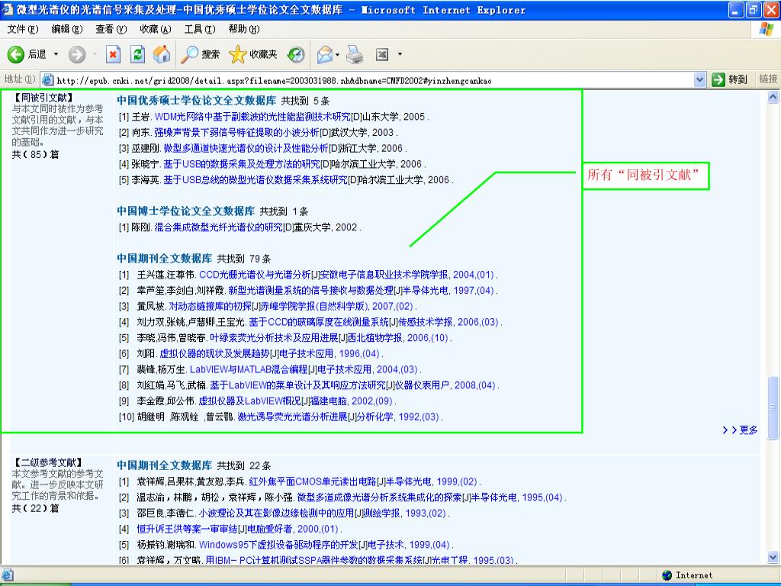The width and height of the screenshot is (781, 586).
Task: Open article Windows95下虚拟设备驱动程序的开发
Action: point(278,545)
